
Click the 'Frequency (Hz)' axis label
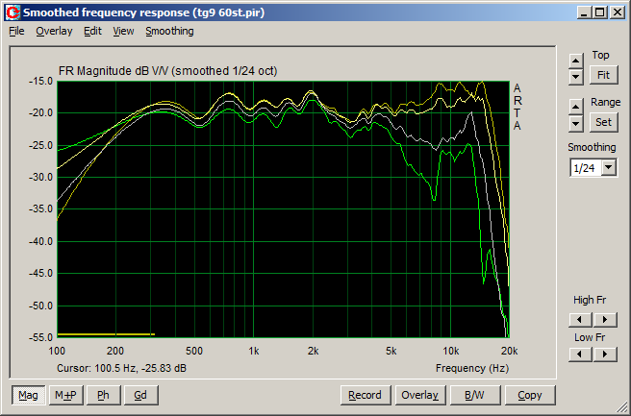[472, 368]
